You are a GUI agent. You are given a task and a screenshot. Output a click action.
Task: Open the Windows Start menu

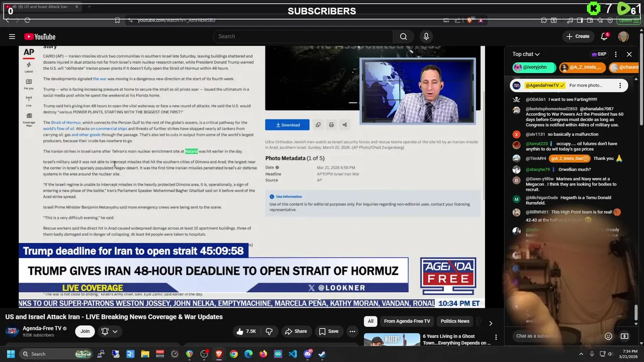11,354
